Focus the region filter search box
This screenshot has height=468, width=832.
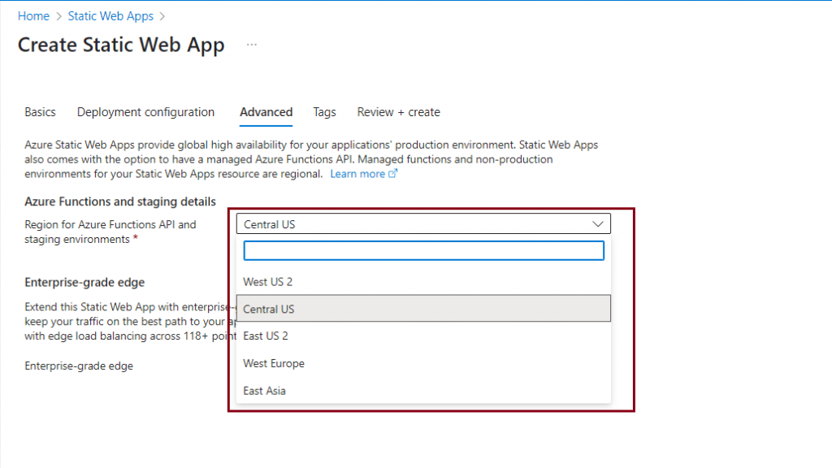tap(423, 250)
